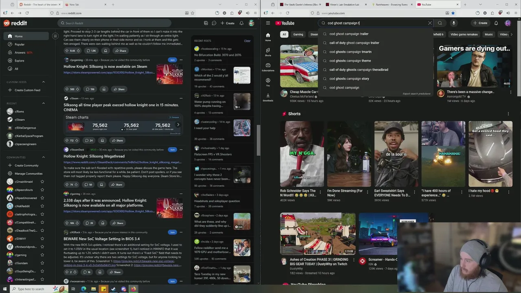Clear the Reddit recent posts list
Screen dimensions: 521x293
pyautogui.click(x=247, y=41)
